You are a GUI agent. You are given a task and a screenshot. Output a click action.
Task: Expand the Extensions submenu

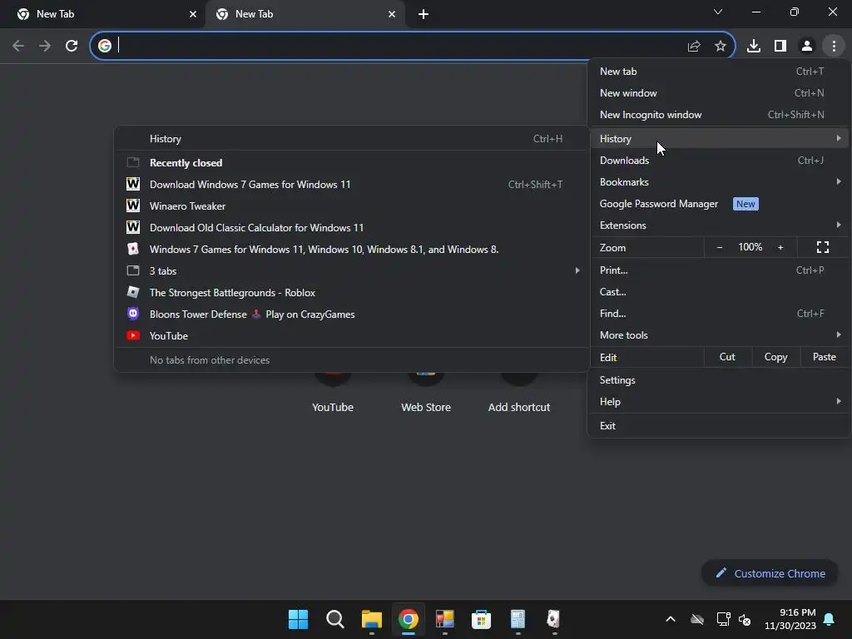719,225
